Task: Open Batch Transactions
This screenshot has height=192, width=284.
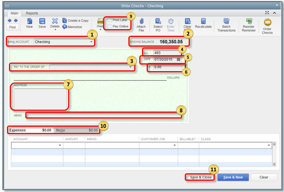Action: [226, 21]
